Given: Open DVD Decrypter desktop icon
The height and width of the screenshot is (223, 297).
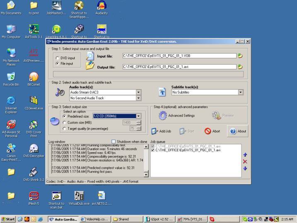Looking at the screenshot, I should tap(34, 151).
